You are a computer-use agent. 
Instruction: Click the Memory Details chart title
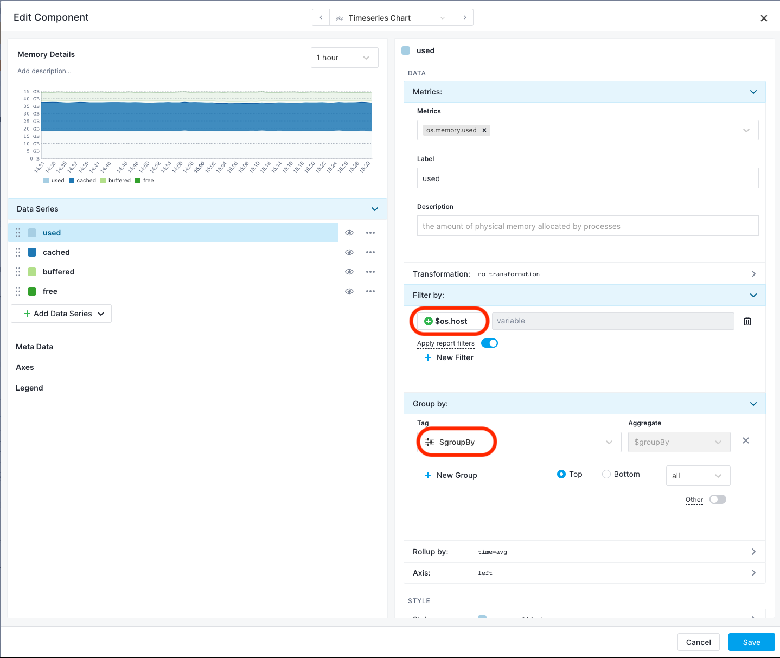tap(46, 54)
